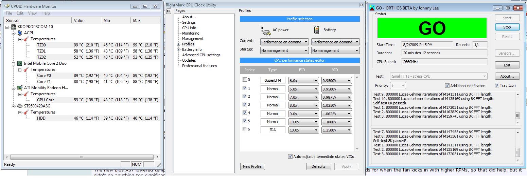Uncheck performance state index 5

pyautogui.click(x=245, y=121)
